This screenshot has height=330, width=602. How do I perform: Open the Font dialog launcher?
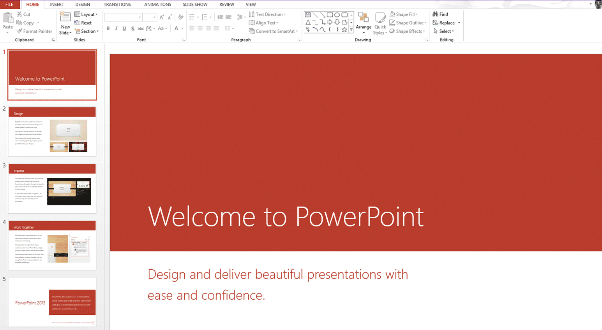184,40
